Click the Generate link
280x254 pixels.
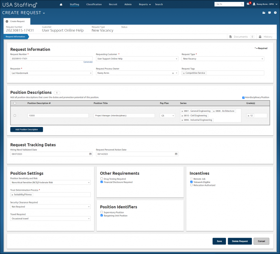[x=88, y=62]
